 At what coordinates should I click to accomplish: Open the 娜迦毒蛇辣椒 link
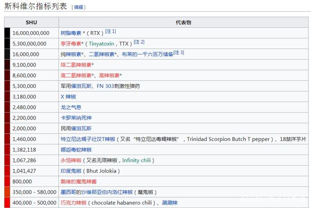click(x=76, y=150)
